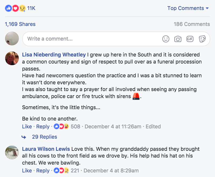Screen dimensions: 215x177
Task: Reply to Lisa Nieberding Wheatley's comment
Action: (x=43, y=126)
